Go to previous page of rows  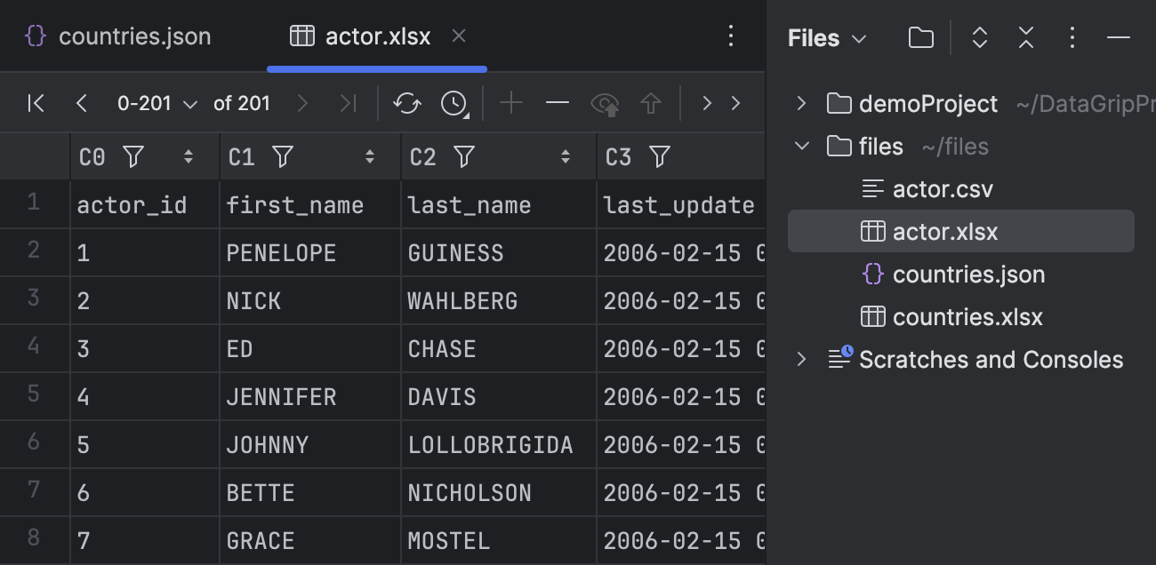pos(82,104)
